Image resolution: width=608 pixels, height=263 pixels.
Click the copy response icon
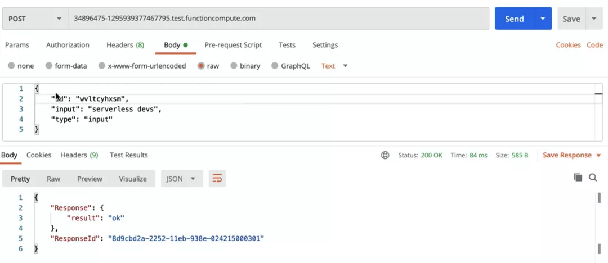coord(578,178)
